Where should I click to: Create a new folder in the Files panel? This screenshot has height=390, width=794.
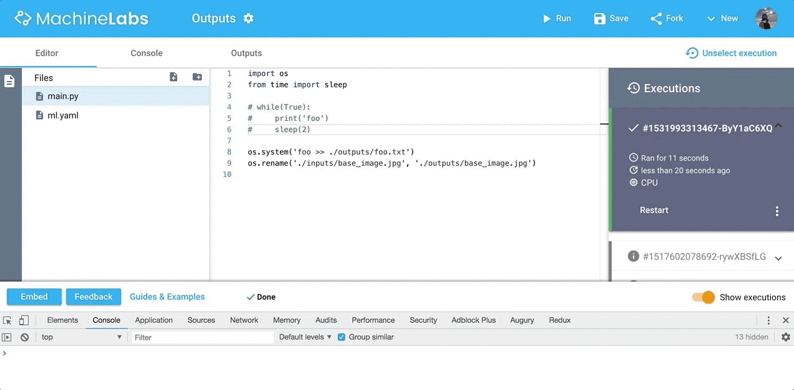coord(197,77)
